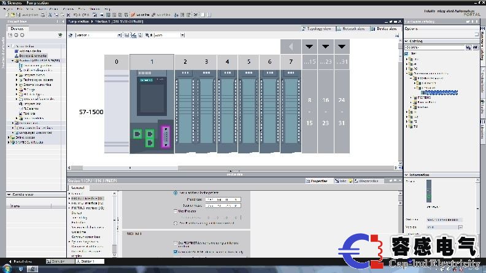The width and height of the screenshot is (486, 273).
Task: Select PROFINET interface [X2] in properties navigation
Action: pos(87,203)
